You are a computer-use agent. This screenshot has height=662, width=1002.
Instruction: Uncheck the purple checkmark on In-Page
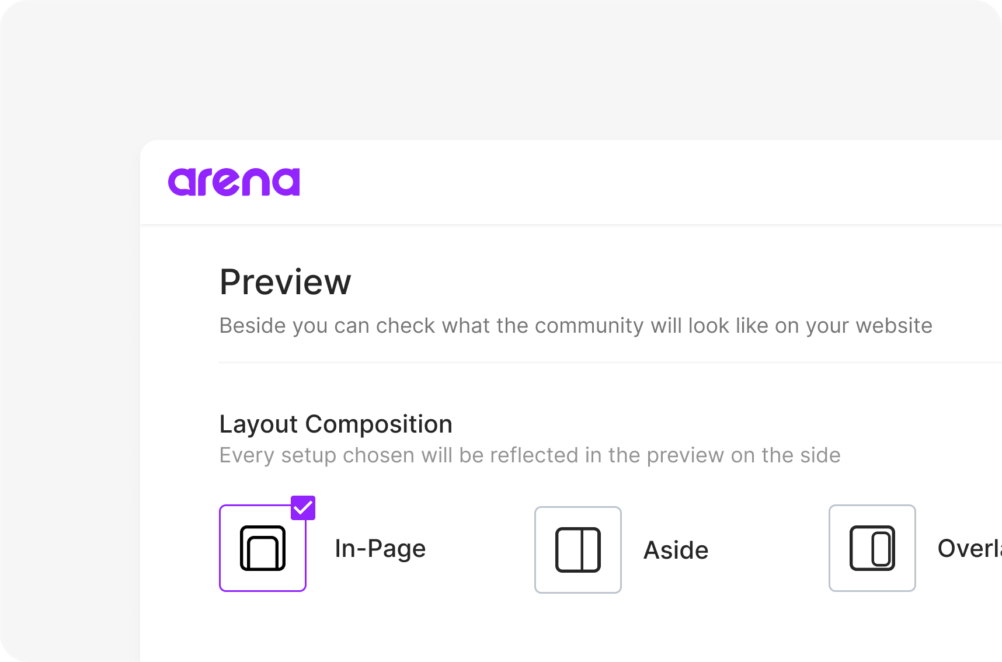point(303,508)
